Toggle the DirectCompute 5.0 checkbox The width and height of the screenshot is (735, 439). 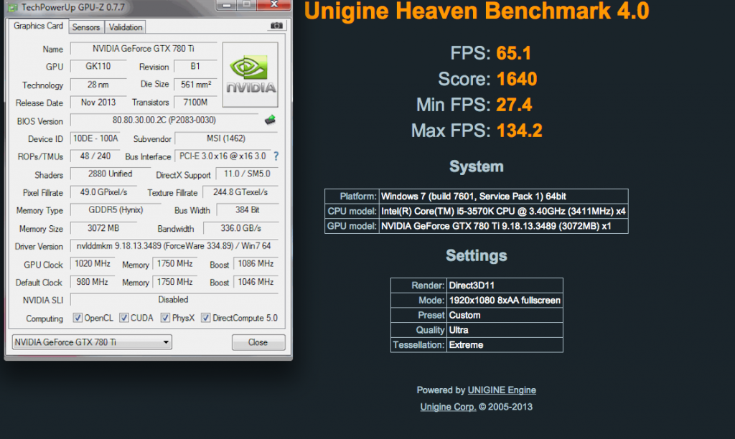(206, 318)
